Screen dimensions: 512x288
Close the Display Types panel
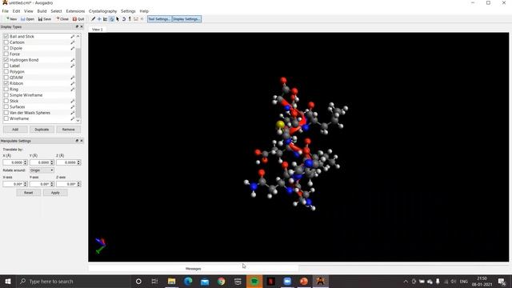(82, 26)
